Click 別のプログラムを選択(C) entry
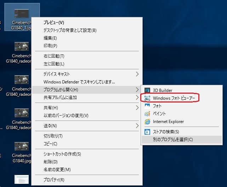This screenshot has width=227, height=187. [x=182, y=140]
